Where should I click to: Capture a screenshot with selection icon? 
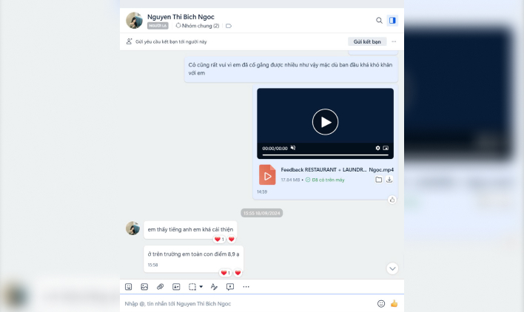click(x=192, y=287)
